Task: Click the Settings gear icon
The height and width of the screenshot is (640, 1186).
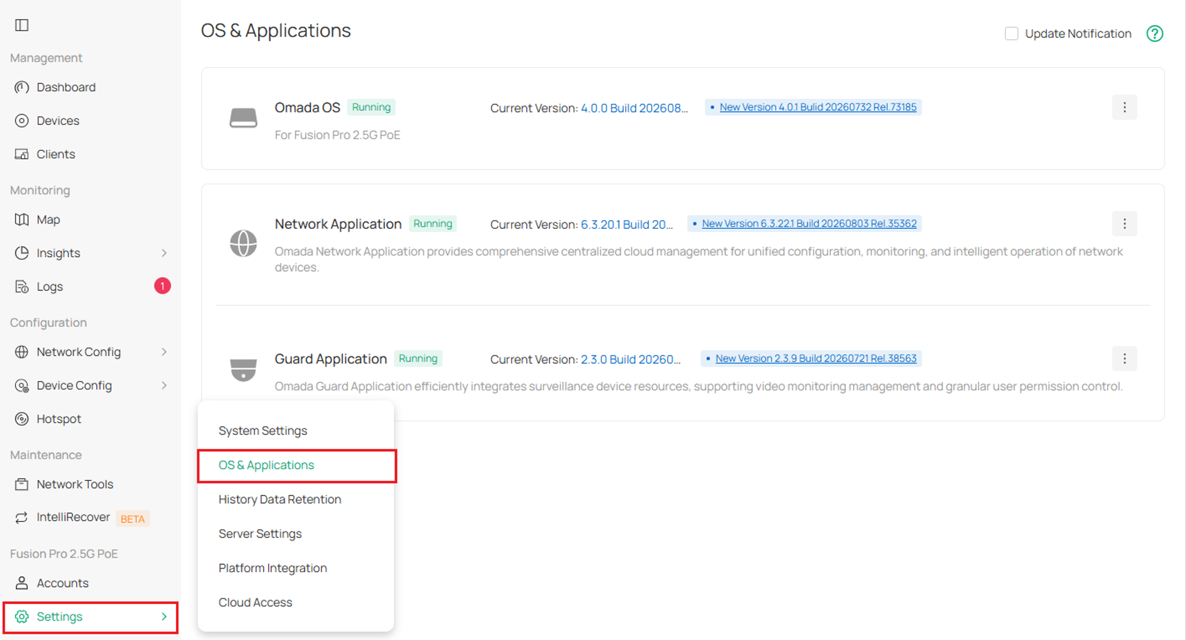Action: tap(21, 617)
